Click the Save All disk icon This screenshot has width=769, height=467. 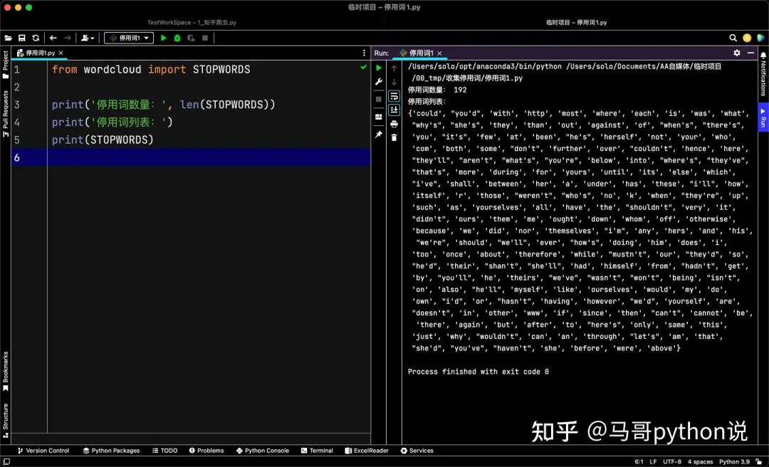click(22, 38)
